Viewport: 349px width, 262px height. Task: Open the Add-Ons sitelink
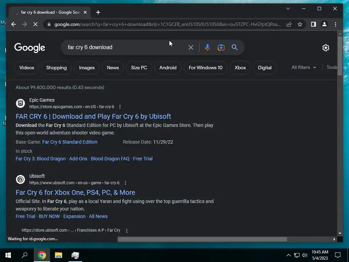click(78, 159)
